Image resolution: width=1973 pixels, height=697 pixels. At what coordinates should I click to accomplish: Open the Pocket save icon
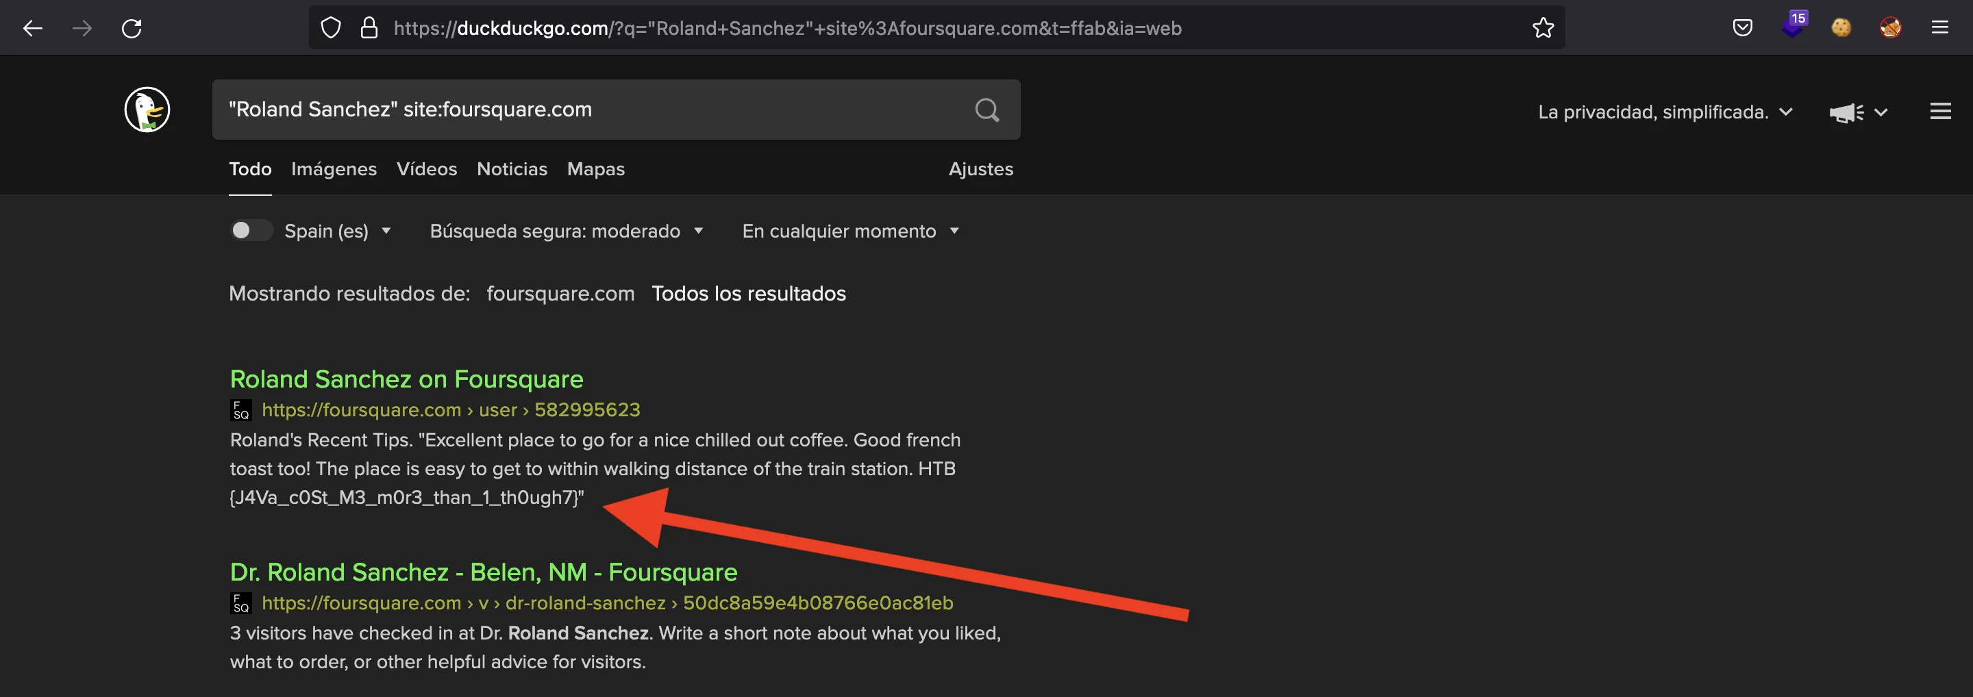pyautogui.click(x=1742, y=28)
